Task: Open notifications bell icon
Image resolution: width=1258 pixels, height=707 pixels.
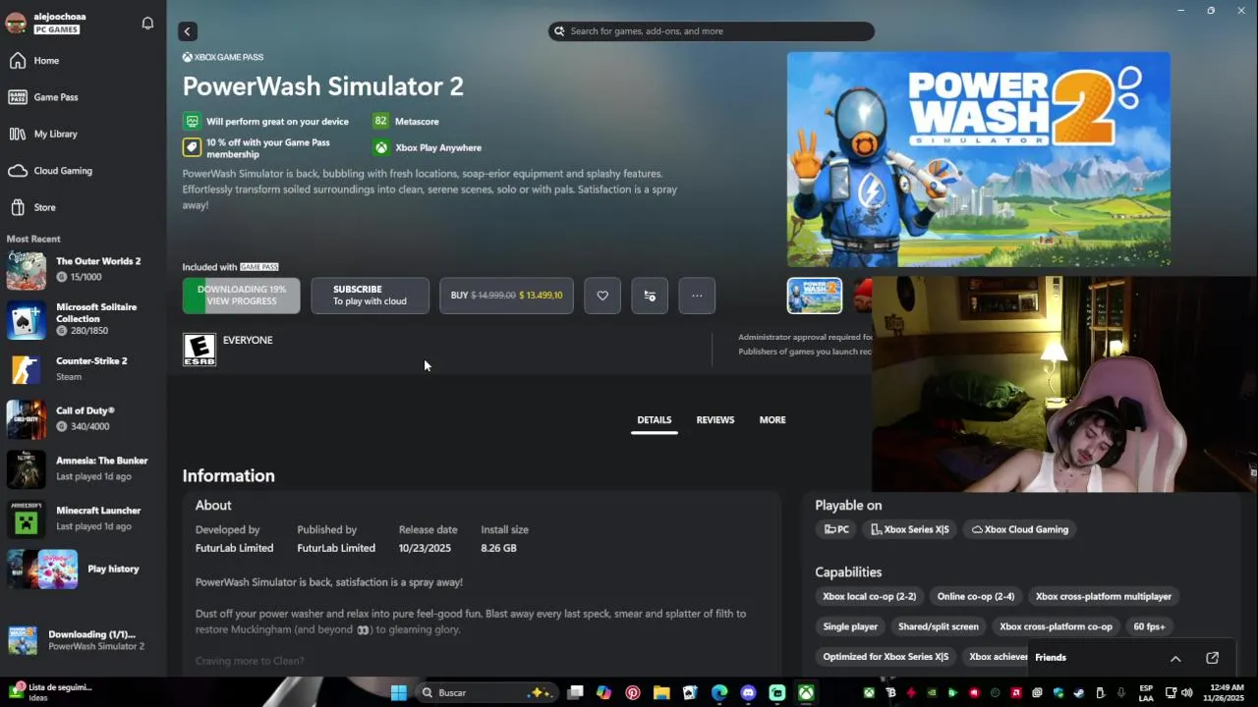Action: click(x=147, y=23)
